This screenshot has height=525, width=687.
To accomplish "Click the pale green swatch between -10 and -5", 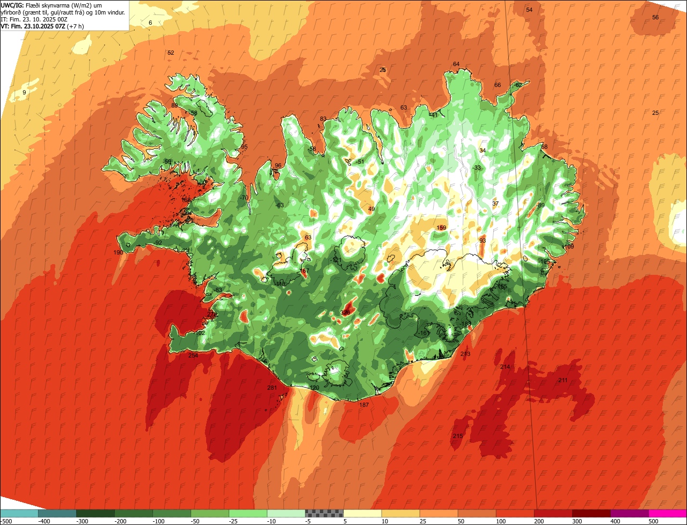I will coord(286,513).
